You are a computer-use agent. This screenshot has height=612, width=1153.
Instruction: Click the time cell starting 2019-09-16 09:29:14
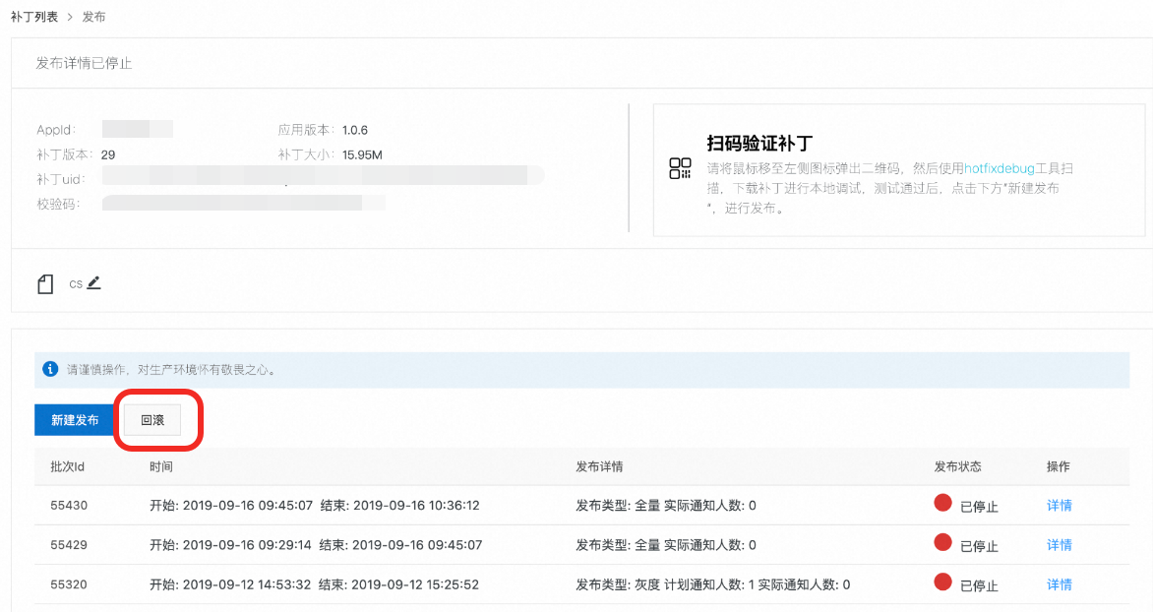(316, 545)
